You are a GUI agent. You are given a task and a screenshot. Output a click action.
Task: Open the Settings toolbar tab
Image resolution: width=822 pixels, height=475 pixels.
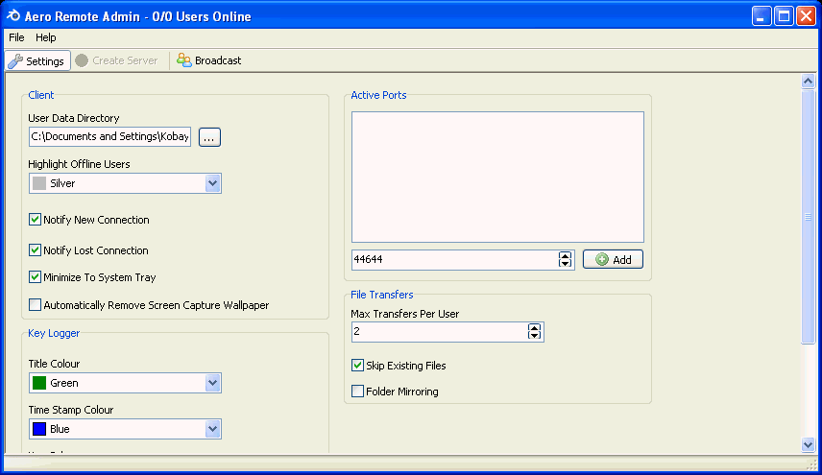36,60
